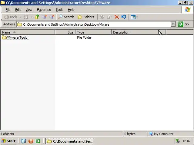Click the File Folder type text
Screen dimensions: 194x145
point(84,37)
